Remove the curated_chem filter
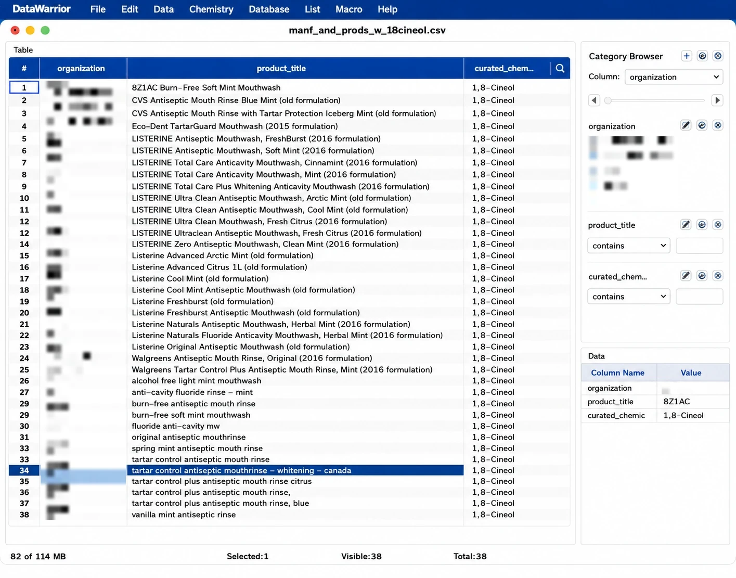Screen dimensions: 736x578 click(x=718, y=276)
